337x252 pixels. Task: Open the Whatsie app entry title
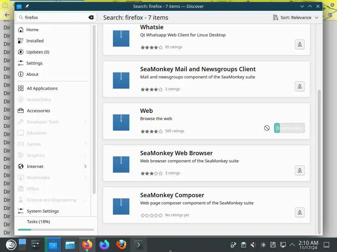pyautogui.click(x=152, y=27)
